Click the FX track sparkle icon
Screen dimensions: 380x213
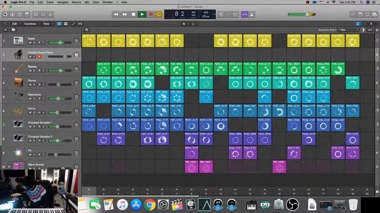coord(18,153)
